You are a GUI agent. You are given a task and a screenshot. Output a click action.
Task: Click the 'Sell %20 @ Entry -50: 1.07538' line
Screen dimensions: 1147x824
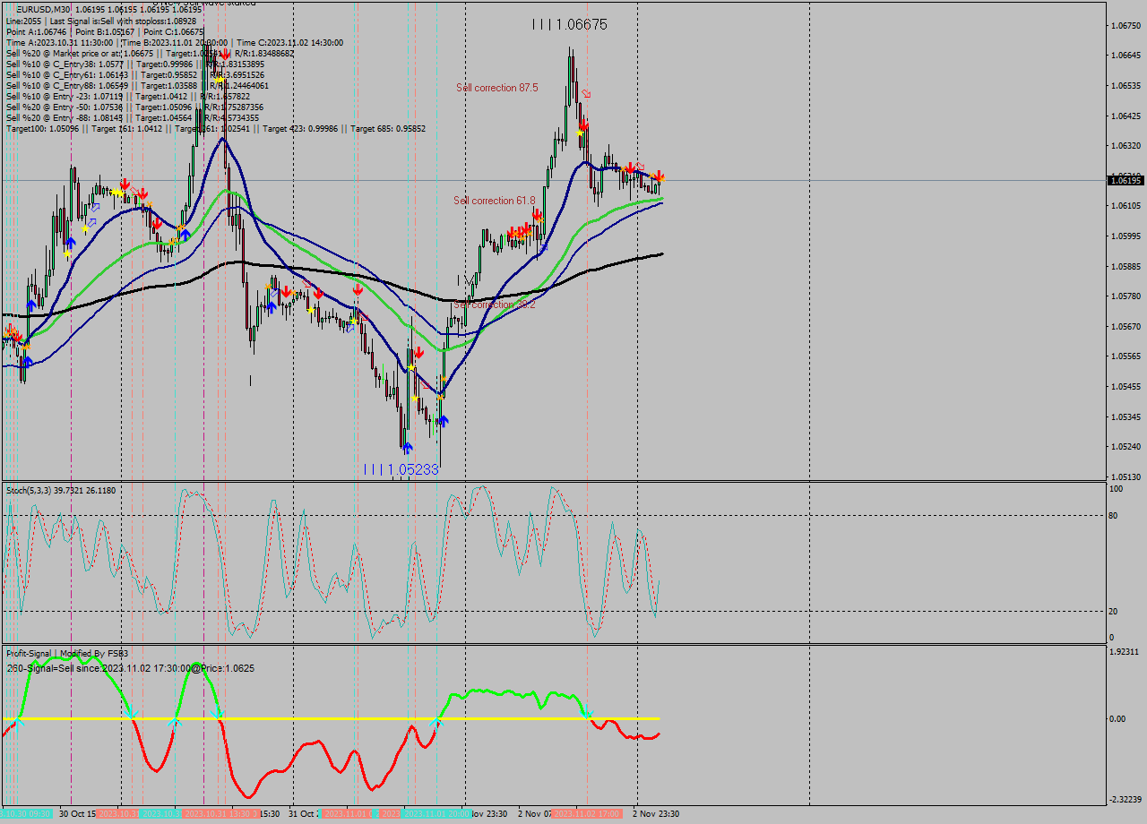134,107
